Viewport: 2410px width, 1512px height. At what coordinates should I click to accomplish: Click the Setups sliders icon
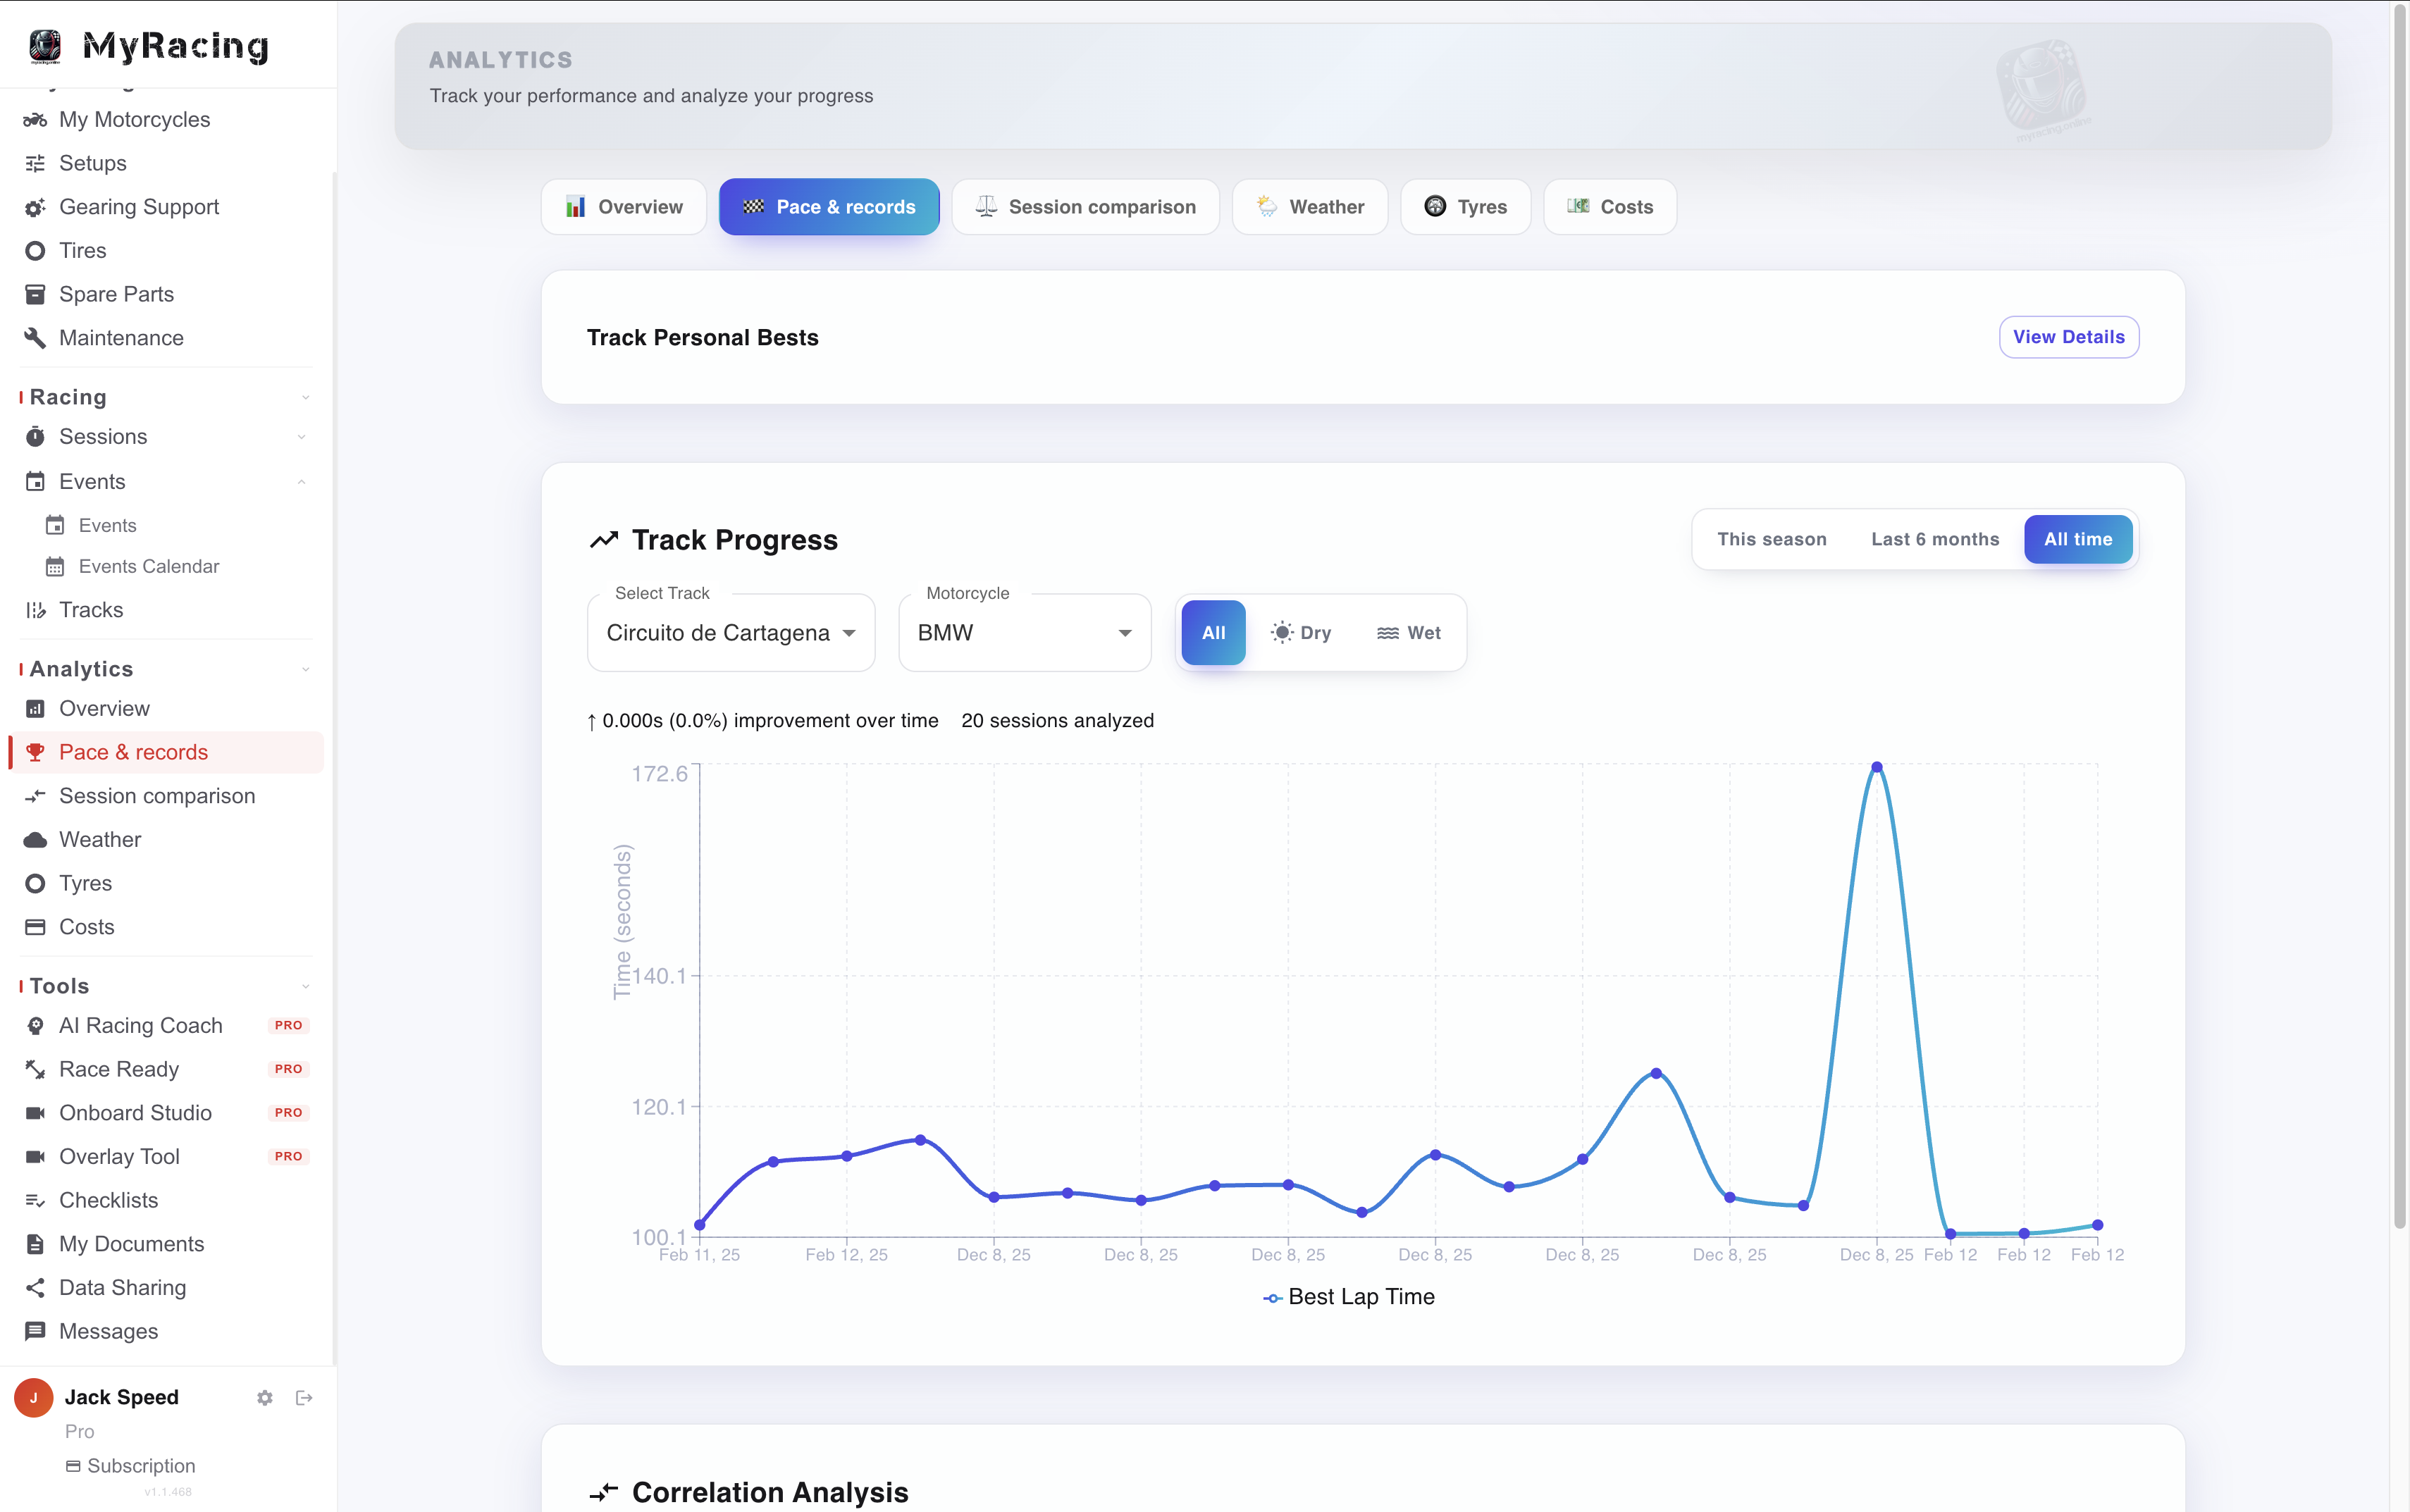click(35, 163)
